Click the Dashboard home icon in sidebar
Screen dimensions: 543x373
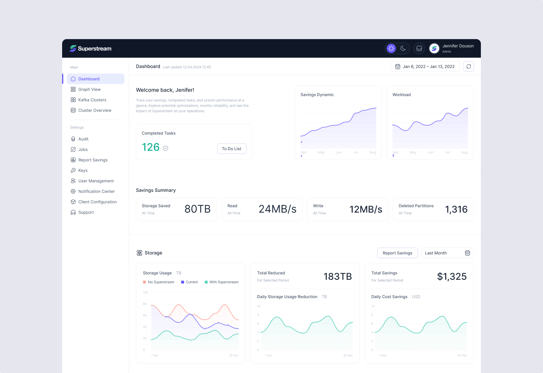[73, 79]
